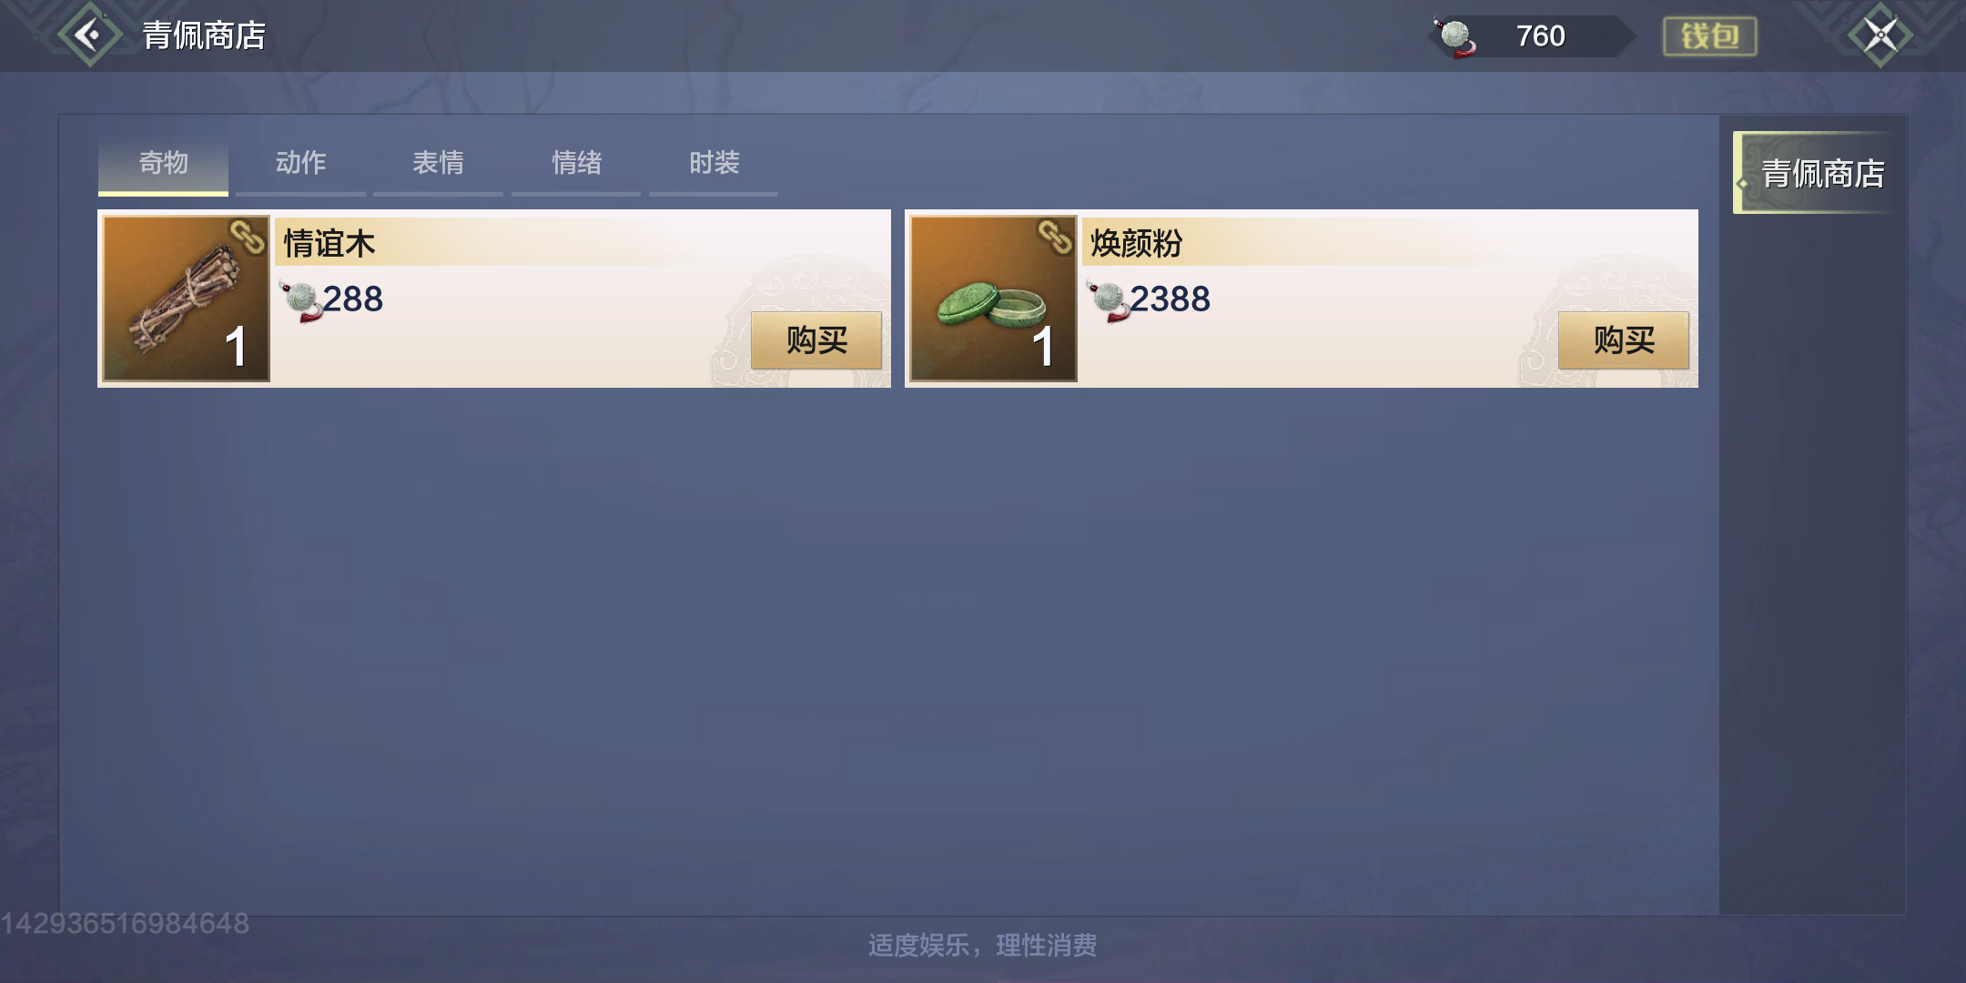Viewport: 1966px width, 983px height.
Task: Open the 钱包 wallet button
Action: pyautogui.click(x=1709, y=36)
